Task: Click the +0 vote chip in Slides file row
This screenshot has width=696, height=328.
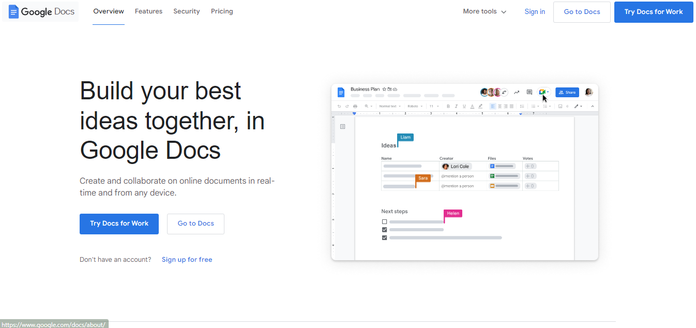Action: pyautogui.click(x=530, y=186)
